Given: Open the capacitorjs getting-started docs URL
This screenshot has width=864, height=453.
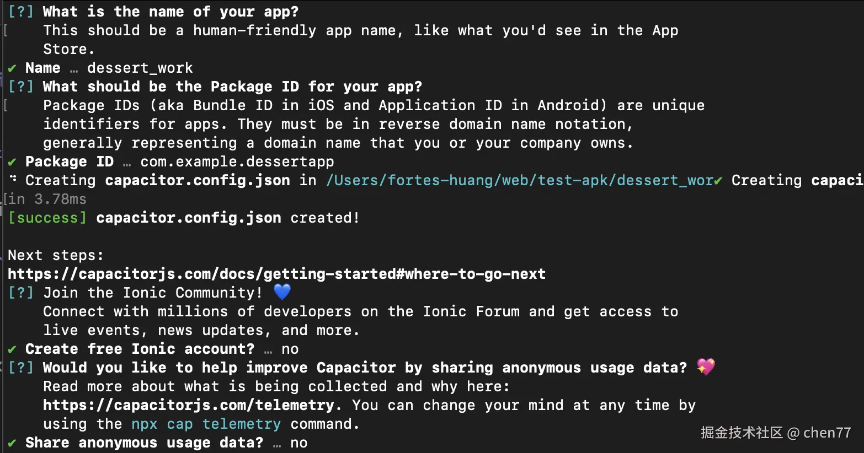Looking at the screenshot, I should (x=276, y=274).
